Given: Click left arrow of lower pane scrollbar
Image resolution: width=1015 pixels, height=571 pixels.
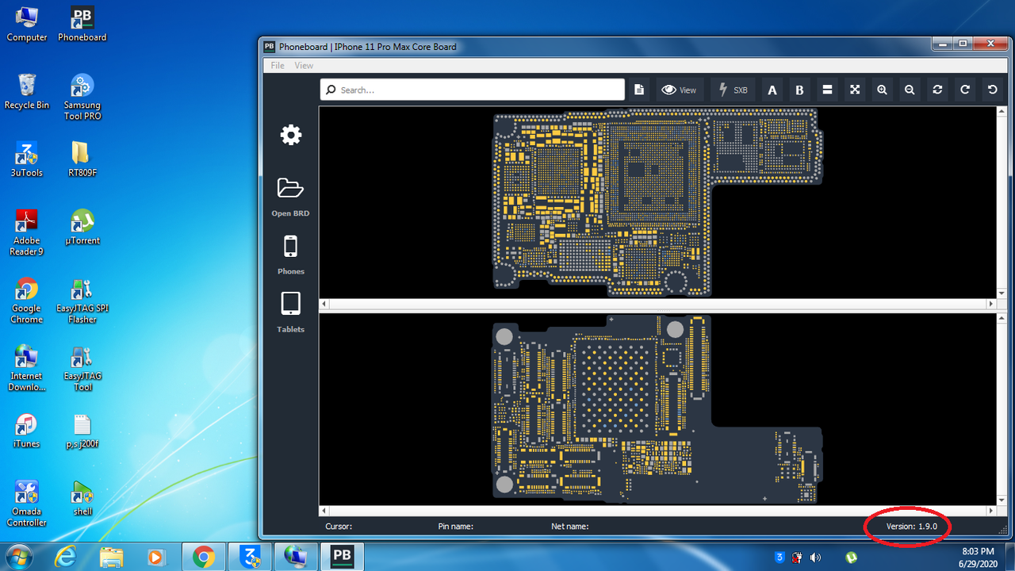Looking at the screenshot, I should pos(324,510).
